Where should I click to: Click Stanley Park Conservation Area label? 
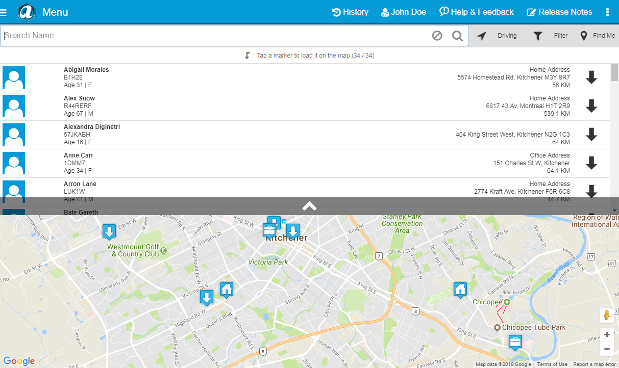(403, 223)
